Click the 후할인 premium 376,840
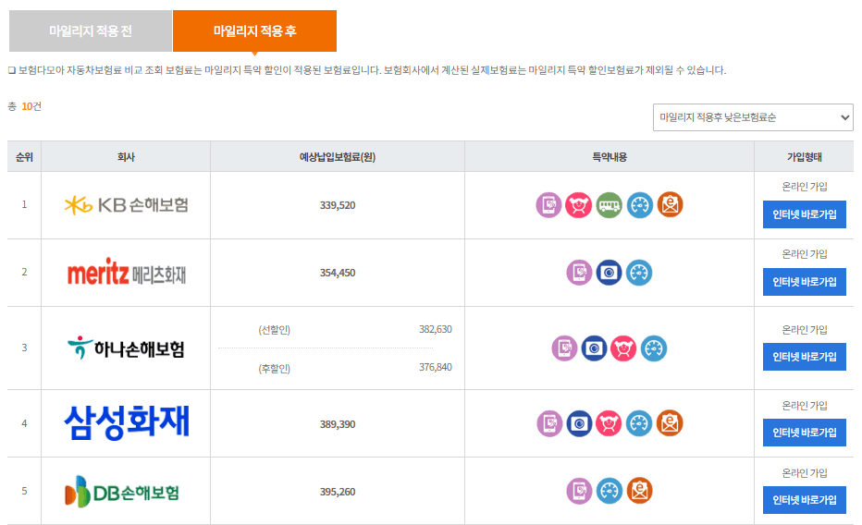 (436, 367)
